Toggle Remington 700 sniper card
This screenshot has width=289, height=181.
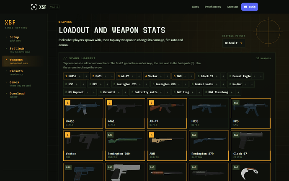[x=125, y=146]
